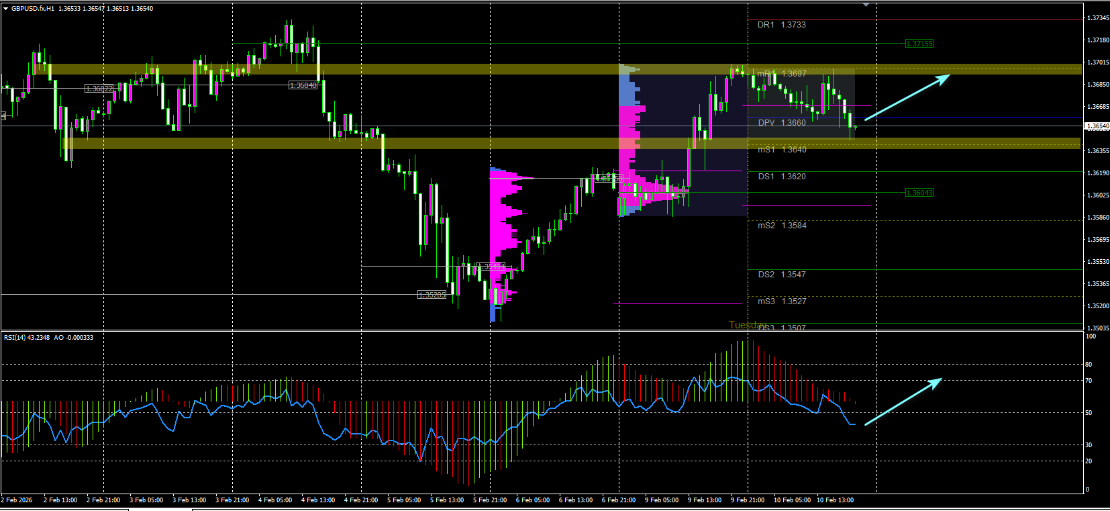Click the DR1 1.3733 pivot label
Image resolution: width=1110 pixels, height=511 pixels.
pyautogui.click(x=782, y=25)
